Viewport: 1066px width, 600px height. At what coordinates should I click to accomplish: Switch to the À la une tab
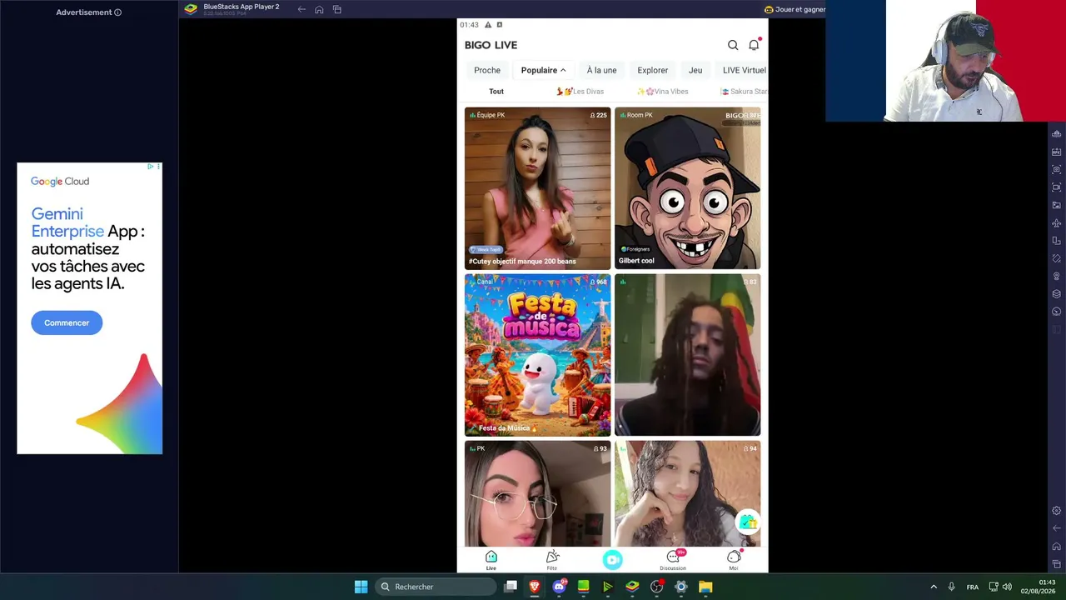click(x=601, y=70)
